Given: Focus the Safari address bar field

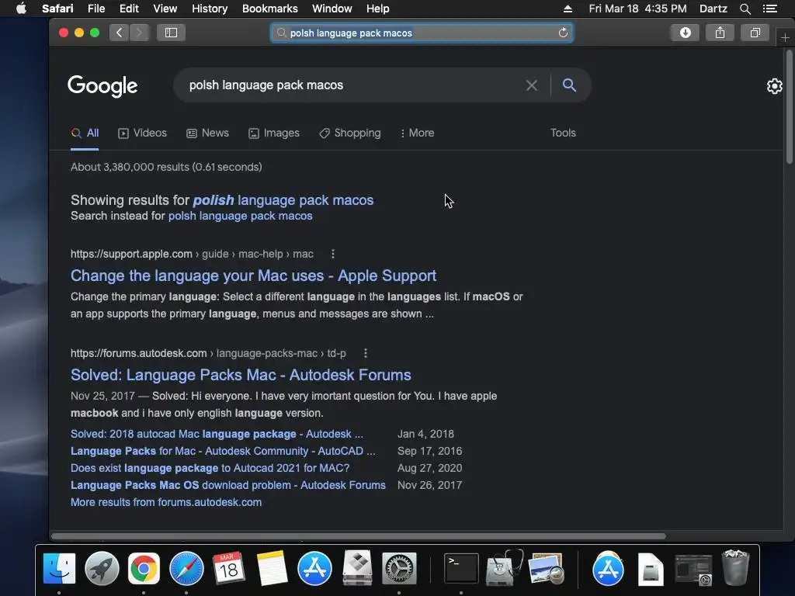Looking at the screenshot, I should (x=422, y=33).
